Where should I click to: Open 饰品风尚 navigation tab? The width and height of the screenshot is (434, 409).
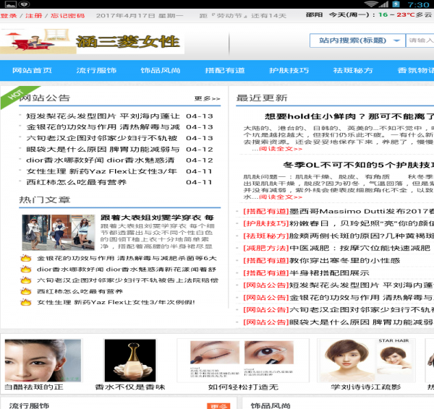tap(161, 71)
